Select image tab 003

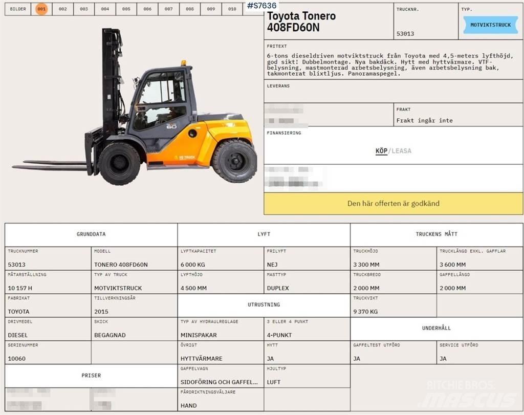pos(84,9)
